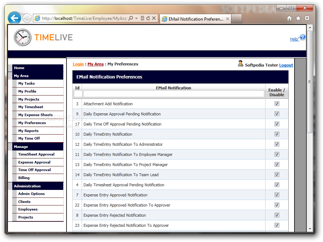Toggle Expense Entry Approved Notification checkbox, id 7
This screenshot has width=323, height=242.
[277, 195]
